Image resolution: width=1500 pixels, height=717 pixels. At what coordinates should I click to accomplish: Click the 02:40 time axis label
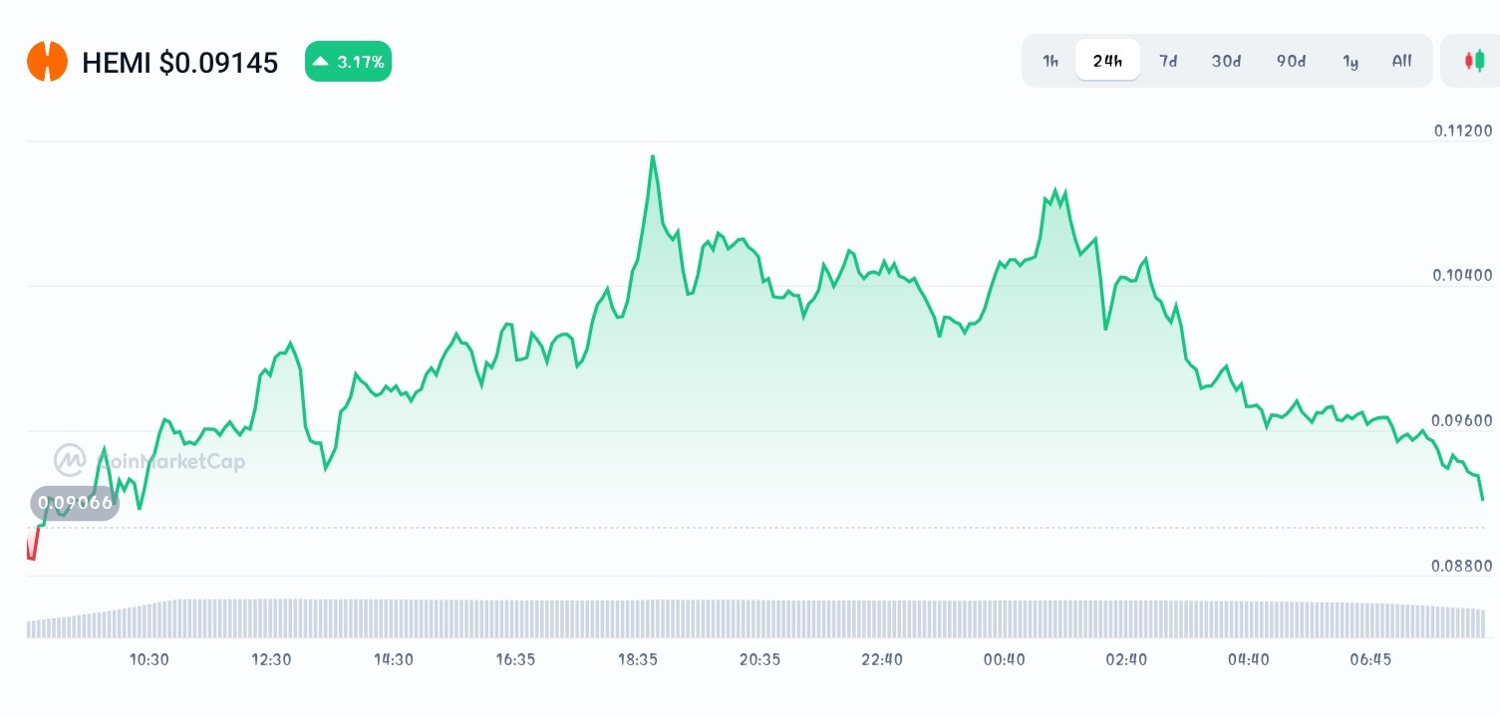(1126, 659)
